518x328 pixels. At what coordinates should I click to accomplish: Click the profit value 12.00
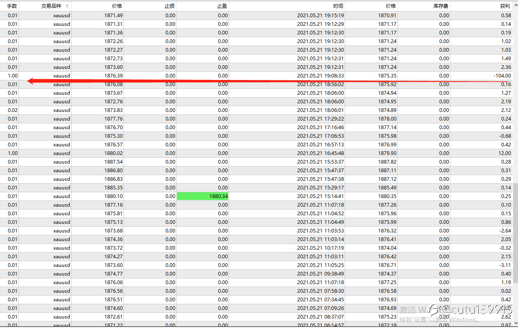click(x=505, y=153)
